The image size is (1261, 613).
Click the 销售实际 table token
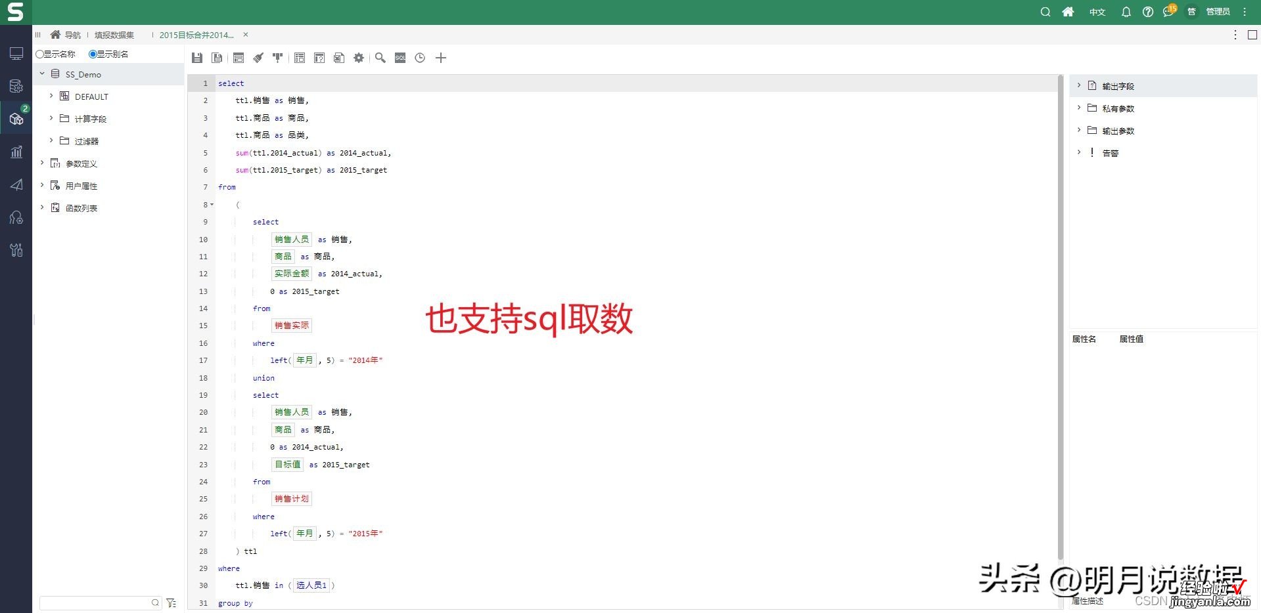(292, 326)
